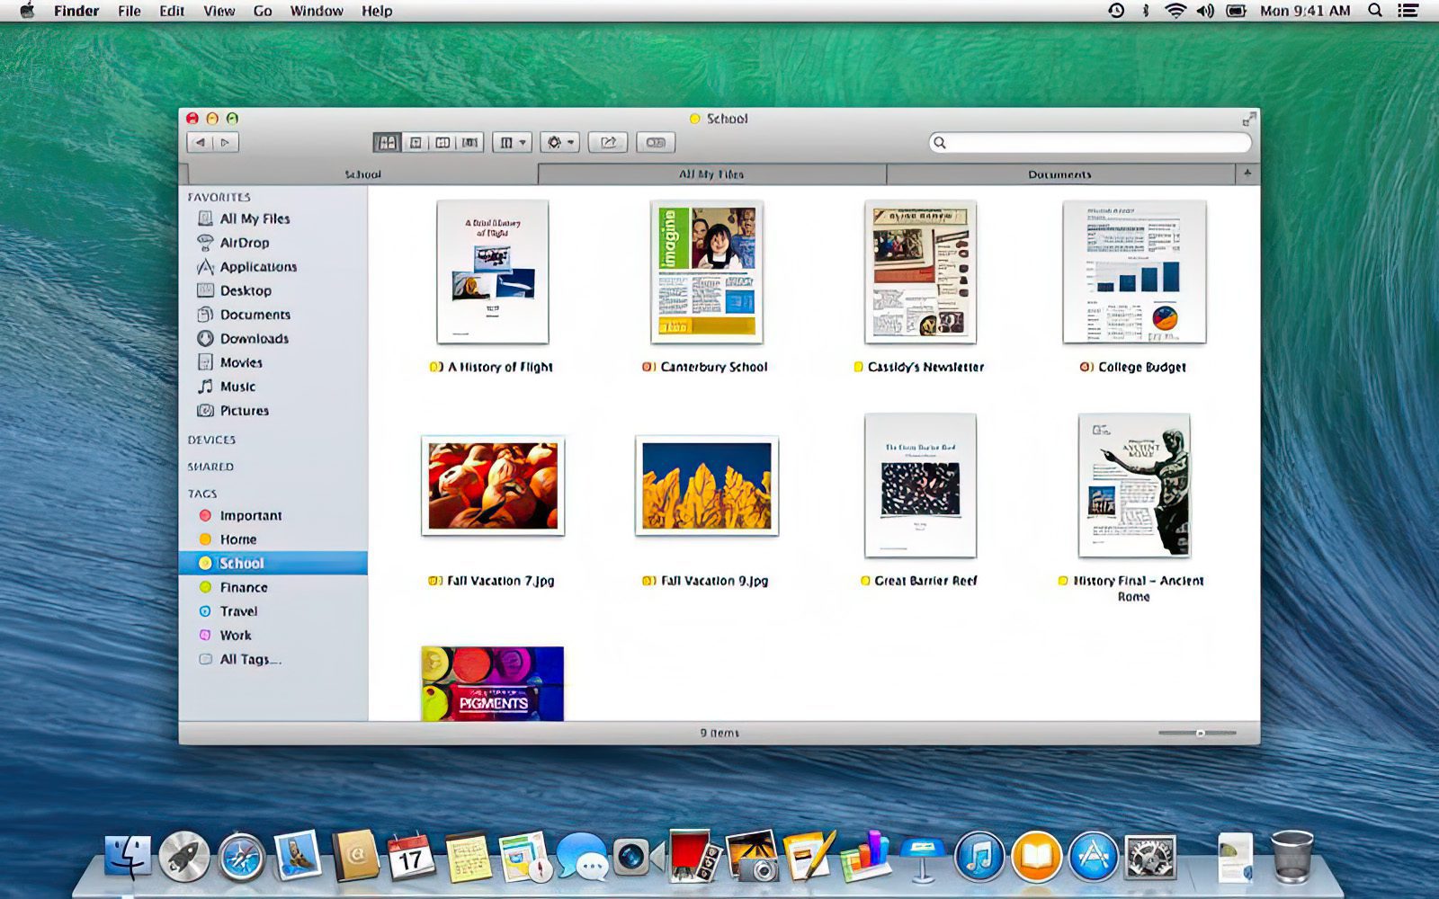Open the Edit Tags toolbar button
Image resolution: width=1439 pixels, height=899 pixels.
pos(657,141)
